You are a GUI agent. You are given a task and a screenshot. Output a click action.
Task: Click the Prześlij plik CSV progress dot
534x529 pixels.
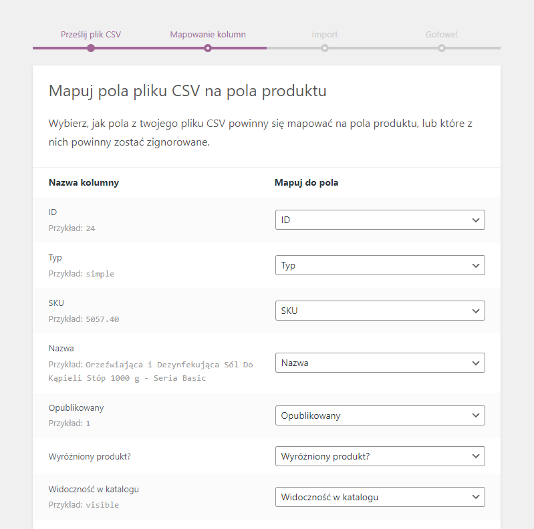[91, 48]
